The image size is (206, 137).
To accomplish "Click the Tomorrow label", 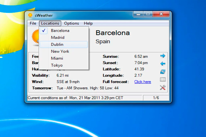I will [42, 88].
